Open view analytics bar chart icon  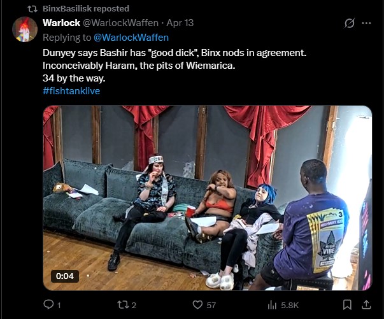pyautogui.click(x=272, y=305)
